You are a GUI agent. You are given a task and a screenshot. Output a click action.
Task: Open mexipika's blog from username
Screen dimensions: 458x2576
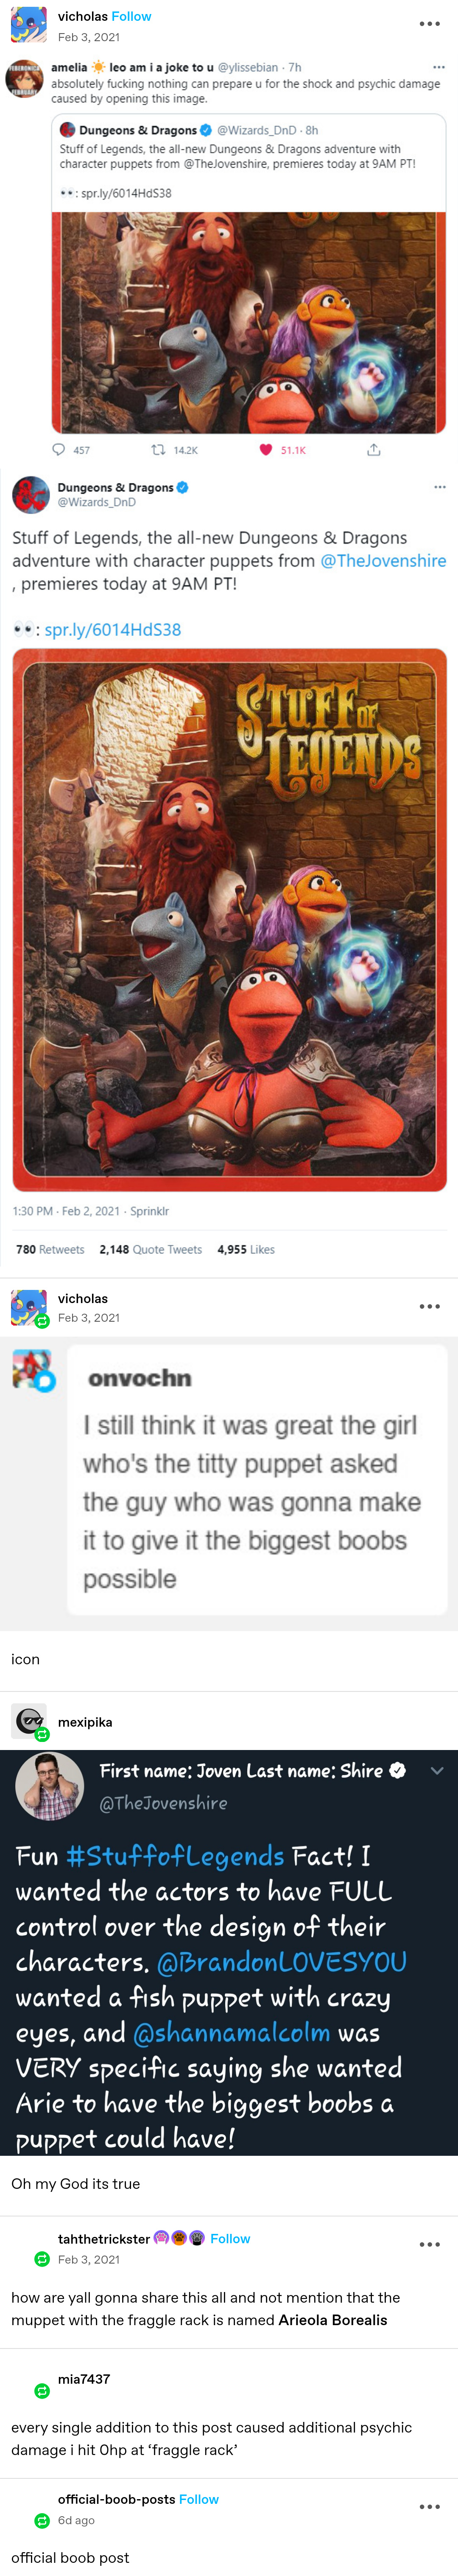(x=85, y=1722)
